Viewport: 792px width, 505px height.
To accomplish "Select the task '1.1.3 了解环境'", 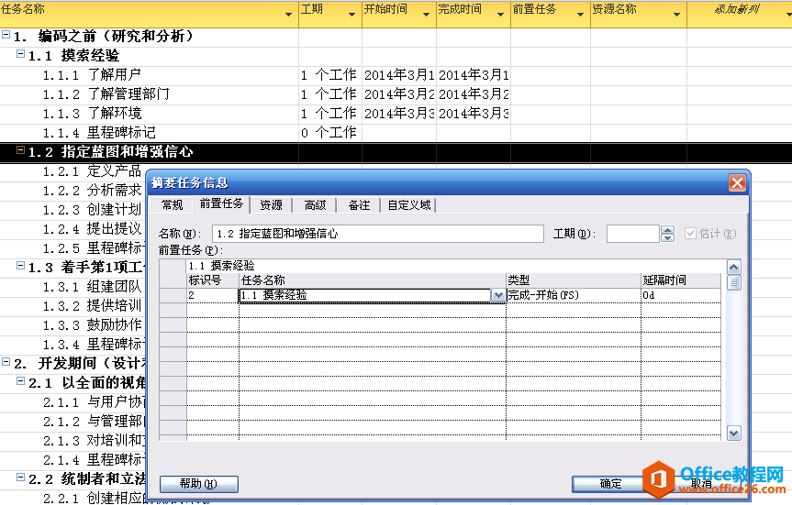I will pyautogui.click(x=92, y=114).
